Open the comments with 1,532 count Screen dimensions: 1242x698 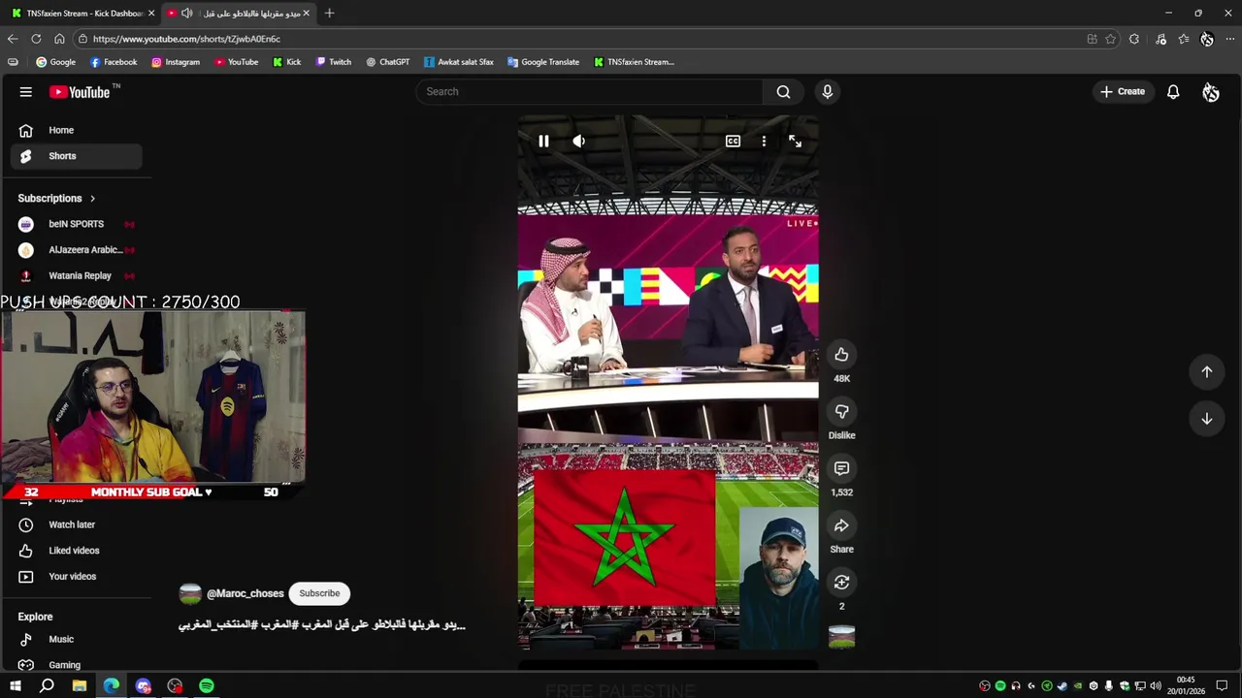coord(841,469)
